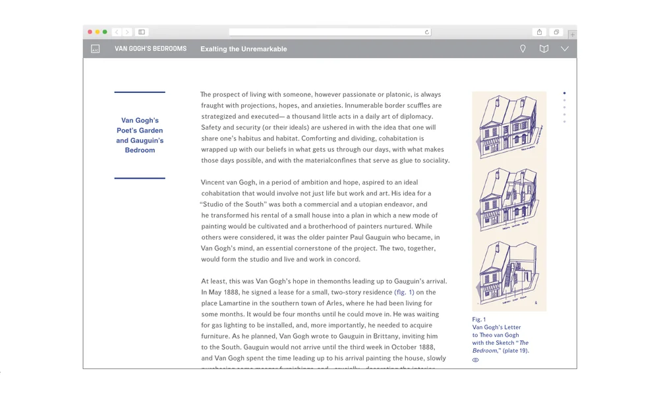Screen dimensions: 659x412
Task: Select third section navigation dot
Action: click(x=565, y=107)
